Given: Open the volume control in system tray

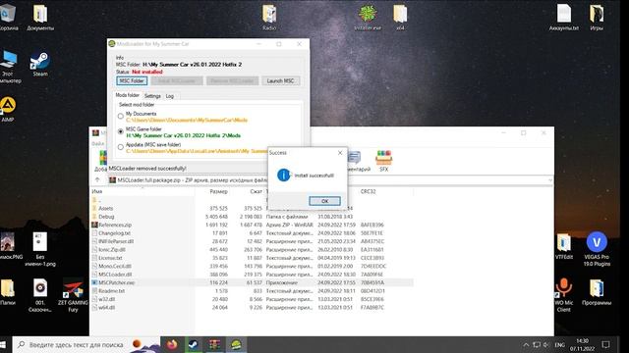Looking at the screenshot, I should [546, 344].
